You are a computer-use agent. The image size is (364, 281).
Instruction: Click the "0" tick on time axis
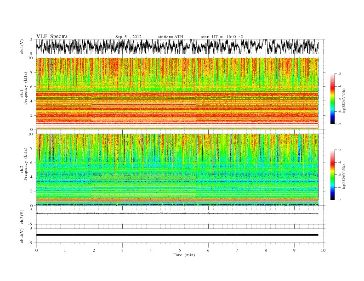coord(36,250)
